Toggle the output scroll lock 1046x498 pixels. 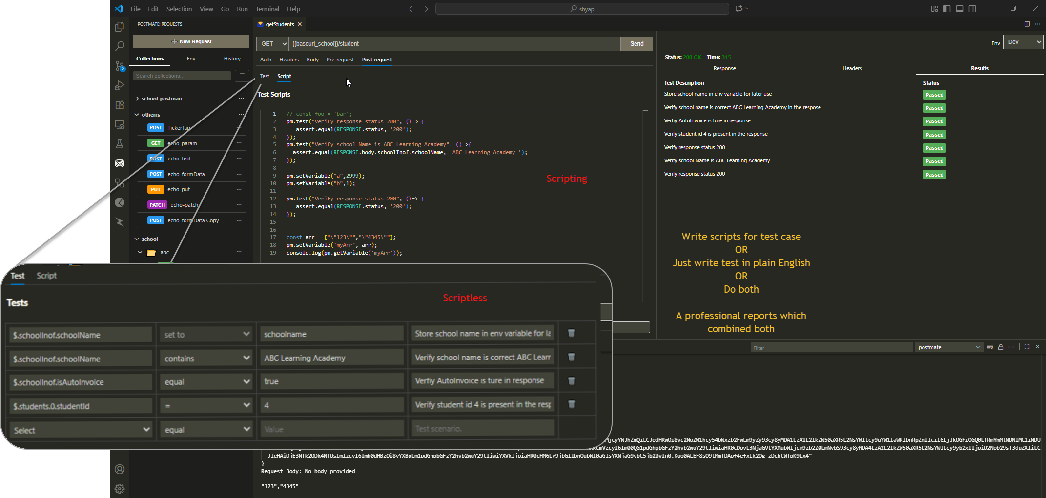pos(1001,347)
